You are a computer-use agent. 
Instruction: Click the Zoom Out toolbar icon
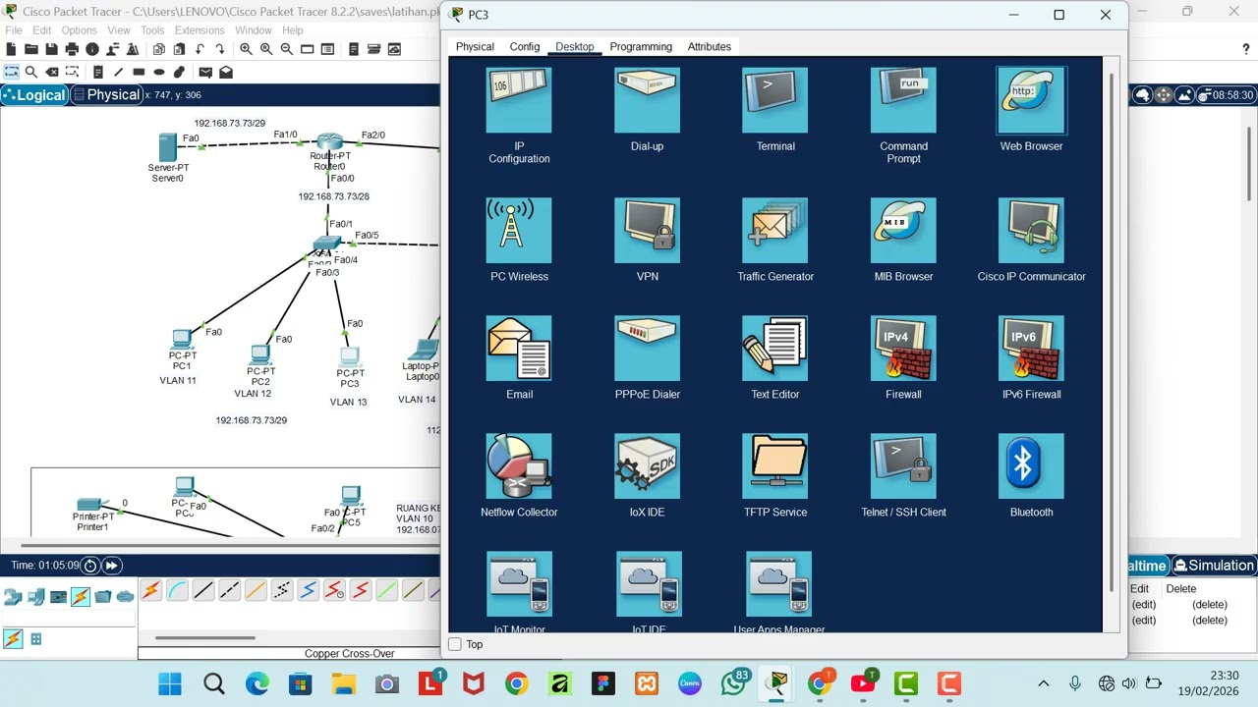click(x=286, y=49)
